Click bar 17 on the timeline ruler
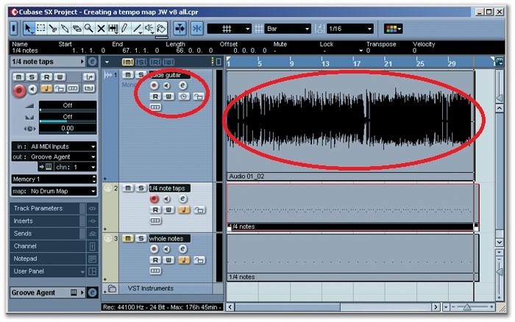This screenshot has height=322, width=515. click(357, 63)
